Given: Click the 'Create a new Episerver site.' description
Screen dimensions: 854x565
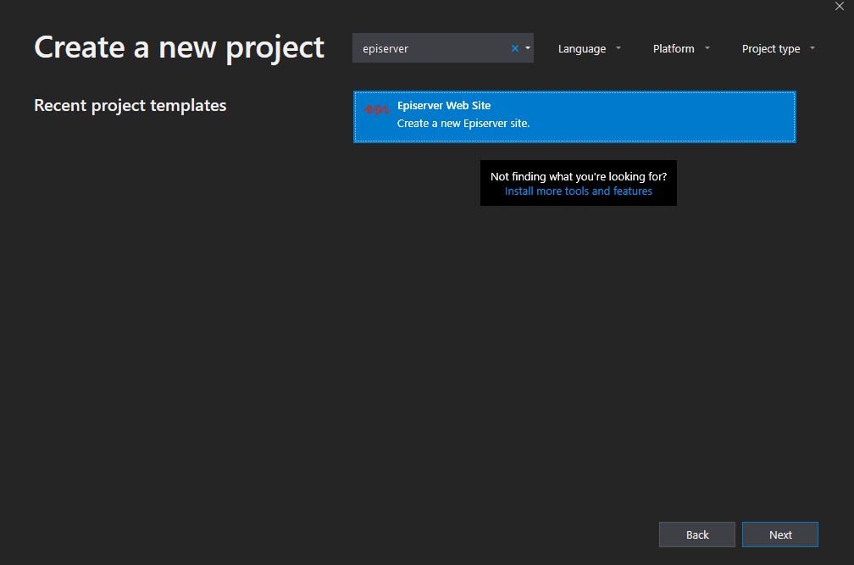Looking at the screenshot, I should click(x=463, y=124).
